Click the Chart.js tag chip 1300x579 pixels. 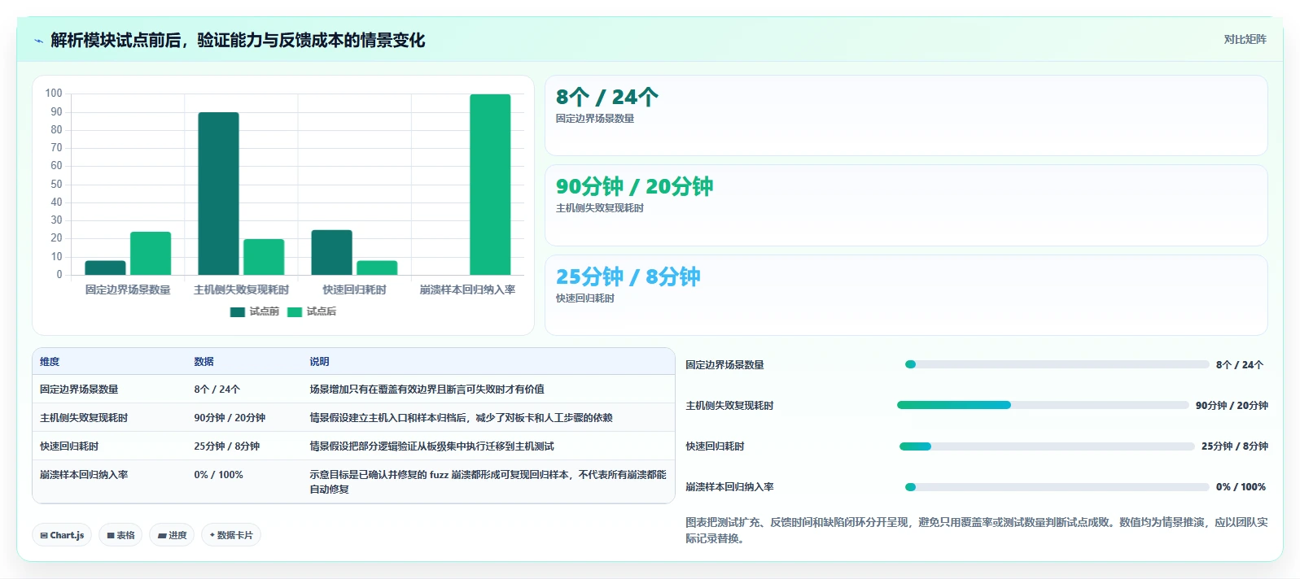62,535
